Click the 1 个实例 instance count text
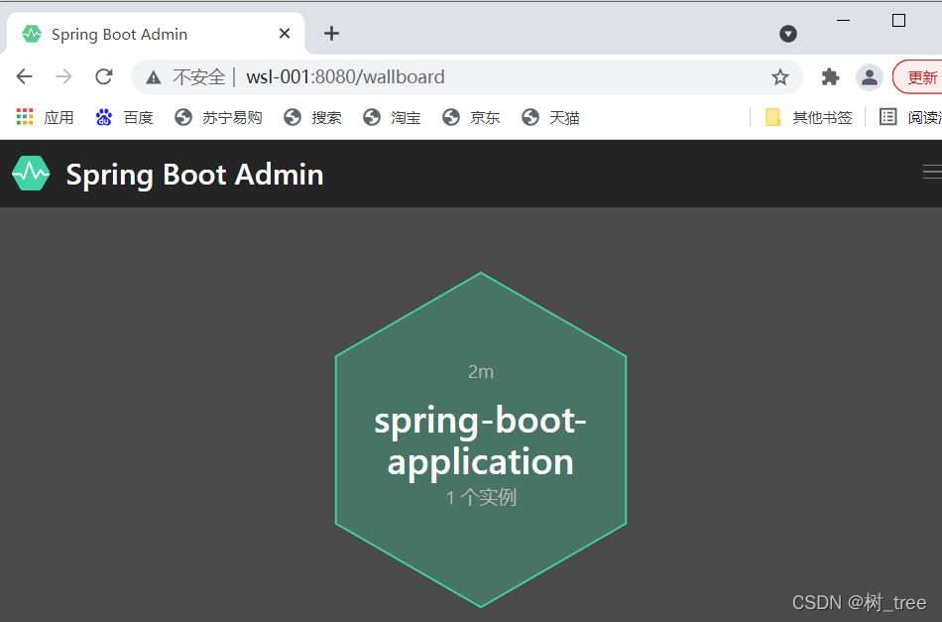Image resolution: width=942 pixels, height=622 pixels. coord(481,497)
